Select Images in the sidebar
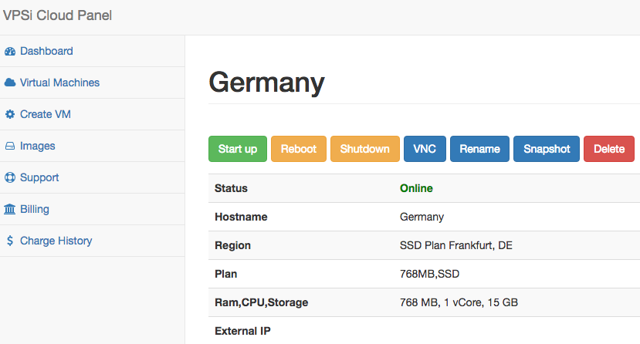Image resolution: width=640 pixels, height=344 pixels. click(x=37, y=147)
